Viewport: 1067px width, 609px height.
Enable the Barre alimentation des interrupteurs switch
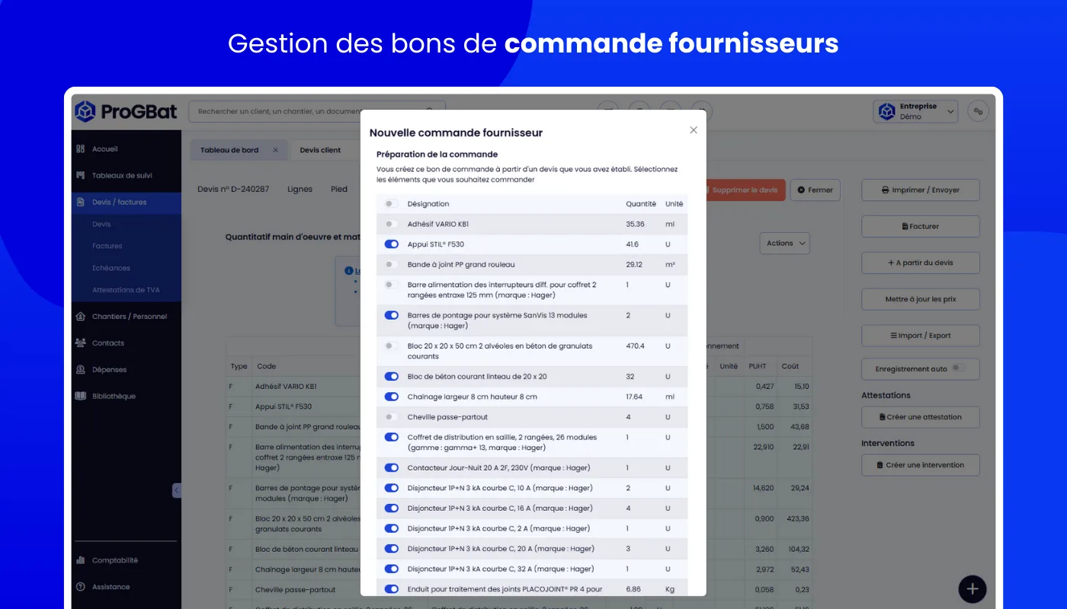point(392,285)
